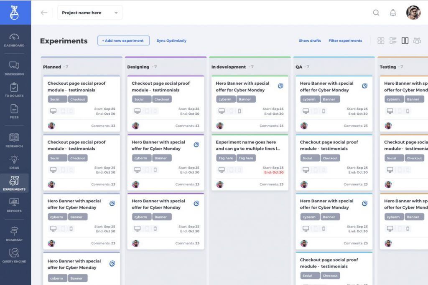Open Filter experiments
The width and height of the screenshot is (428, 285).
point(345,40)
